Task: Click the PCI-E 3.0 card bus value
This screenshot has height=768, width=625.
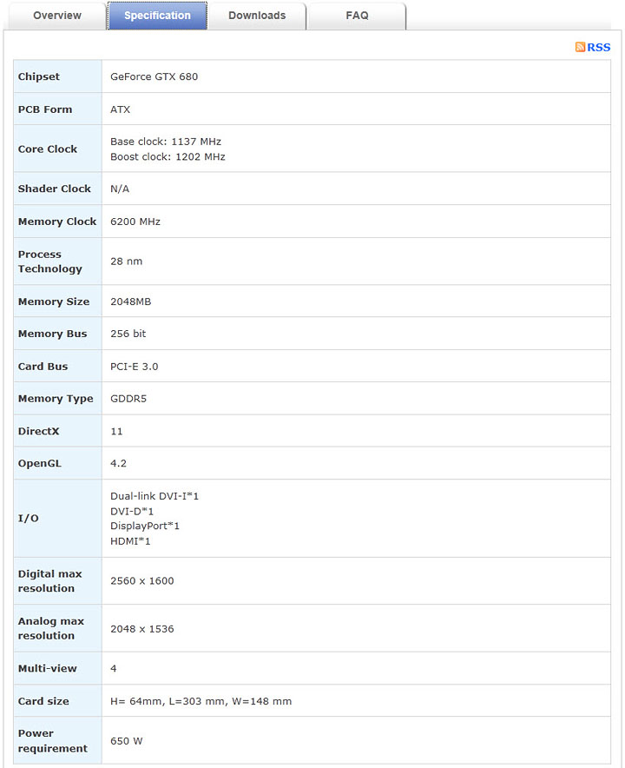Action: pos(135,367)
